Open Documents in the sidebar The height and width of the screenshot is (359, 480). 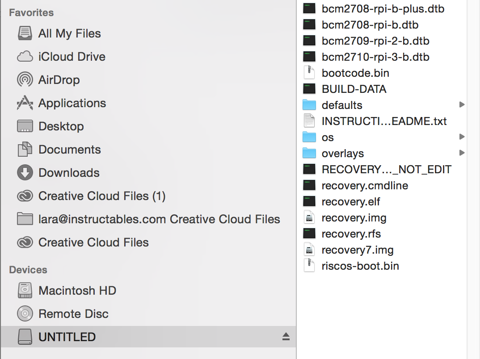click(x=69, y=150)
